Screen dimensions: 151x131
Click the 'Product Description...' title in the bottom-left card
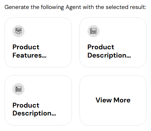pos(34,109)
